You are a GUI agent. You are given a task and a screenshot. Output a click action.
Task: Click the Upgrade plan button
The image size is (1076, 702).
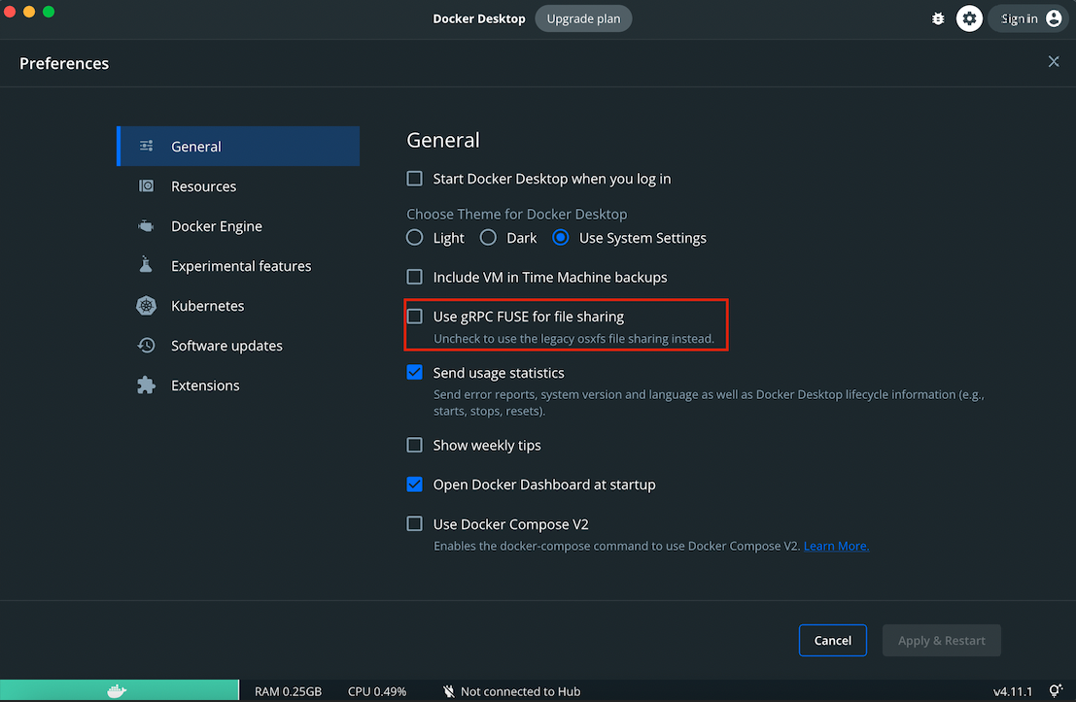[x=583, y=17]
